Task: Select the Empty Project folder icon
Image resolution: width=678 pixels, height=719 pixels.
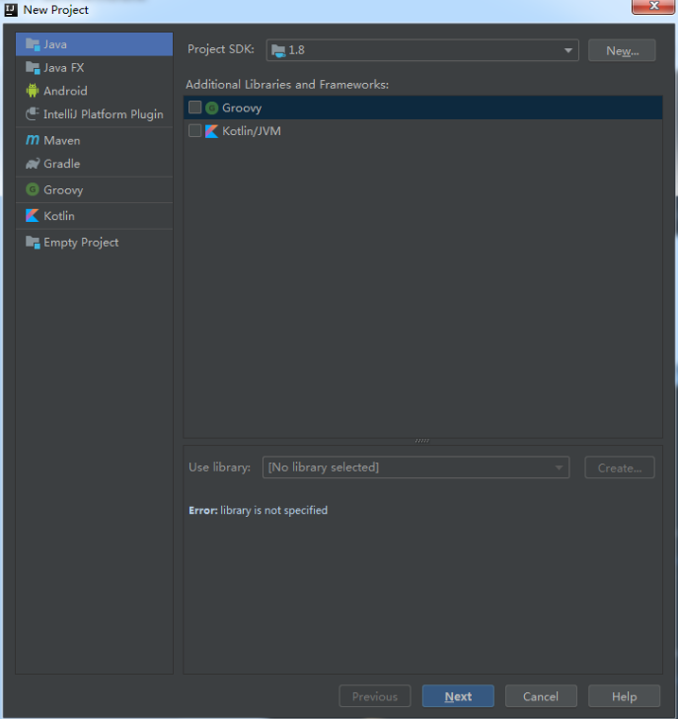Action: click(x=33, y=242)
